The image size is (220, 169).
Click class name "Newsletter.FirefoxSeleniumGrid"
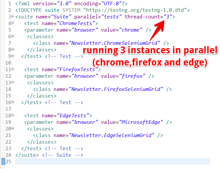pyautogui.click(x=116, y=89)
